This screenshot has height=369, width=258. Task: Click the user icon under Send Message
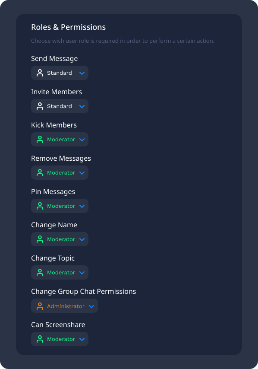point(40,73)
